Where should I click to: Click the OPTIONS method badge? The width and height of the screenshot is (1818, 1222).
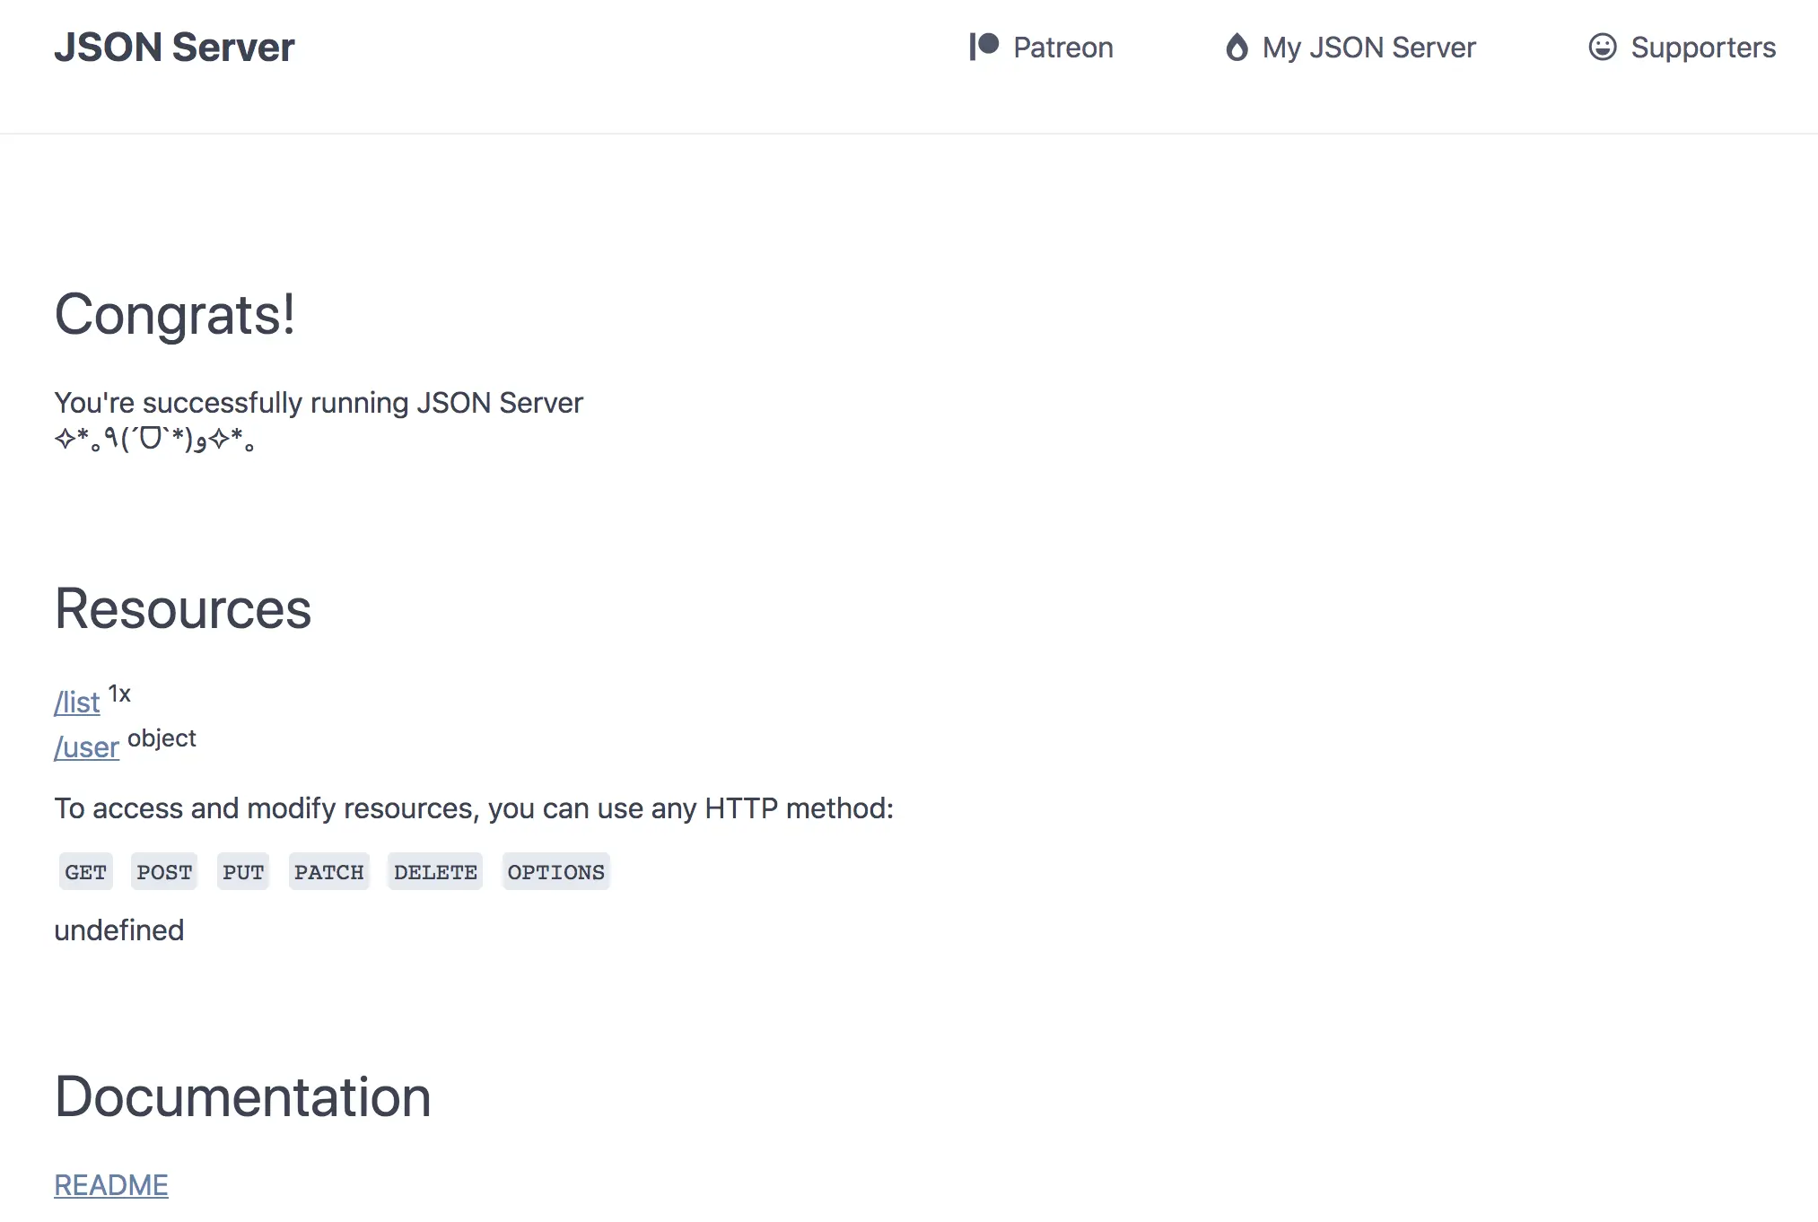coord(555,872)
